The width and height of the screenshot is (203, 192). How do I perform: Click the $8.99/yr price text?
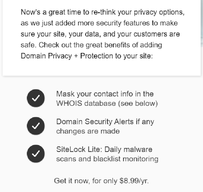click(x=134, y=181)
